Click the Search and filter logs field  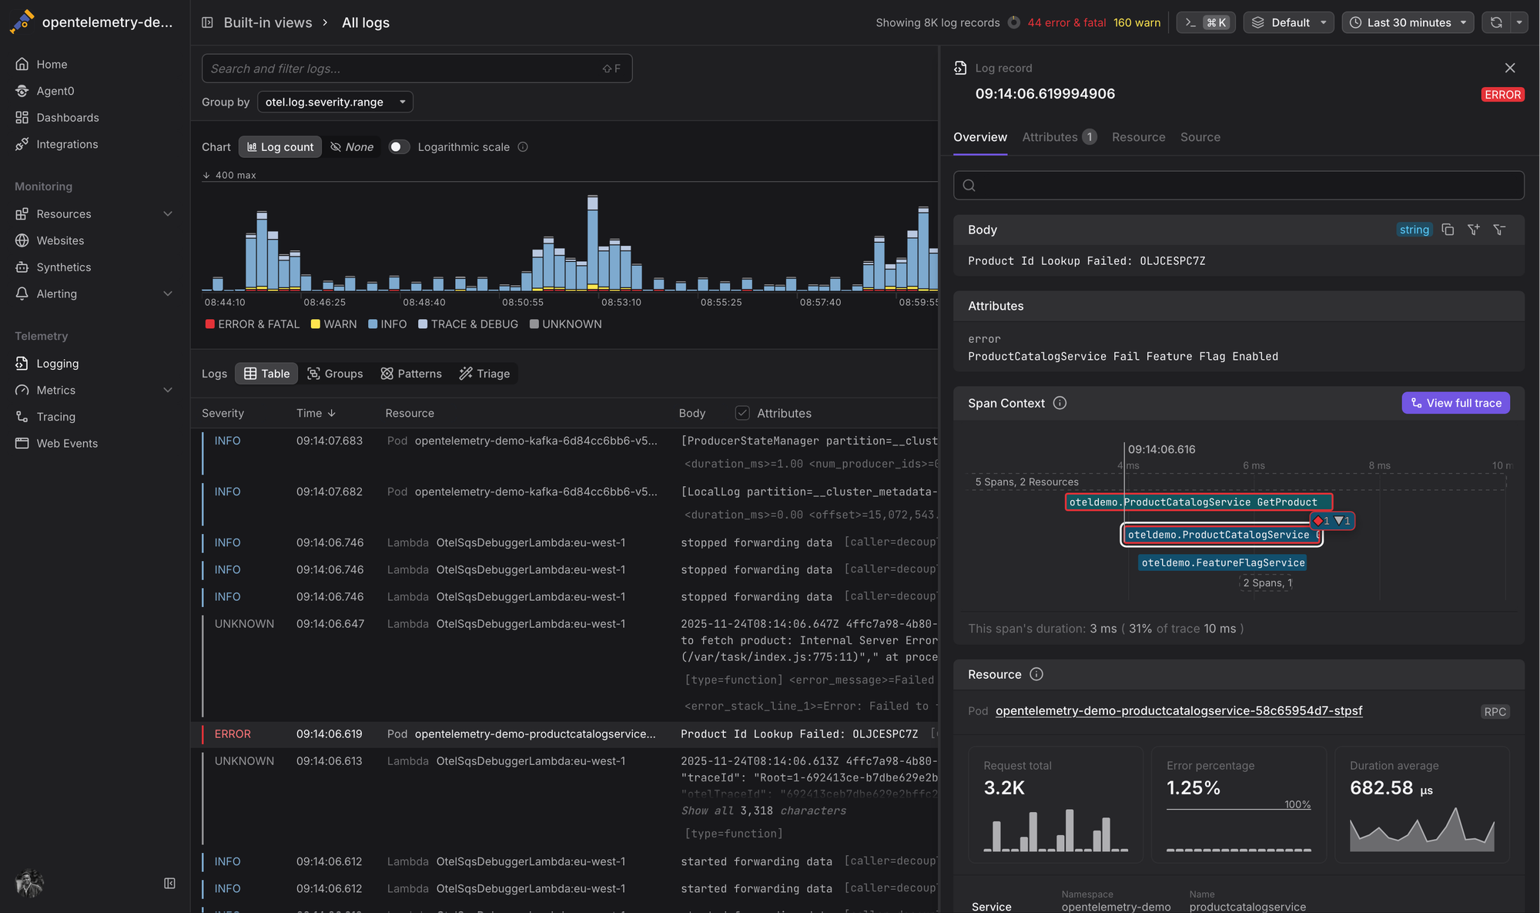point(417,69)
